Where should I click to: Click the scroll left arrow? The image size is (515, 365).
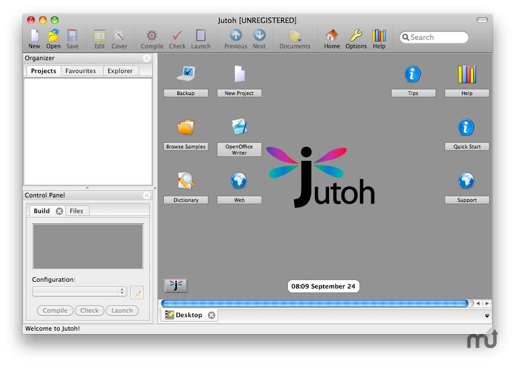[478, 303]
